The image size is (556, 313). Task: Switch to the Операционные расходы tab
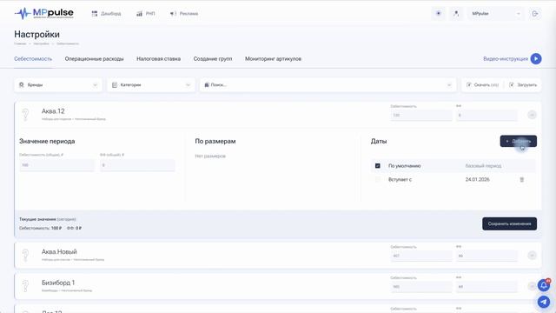[x=95, y=59]
